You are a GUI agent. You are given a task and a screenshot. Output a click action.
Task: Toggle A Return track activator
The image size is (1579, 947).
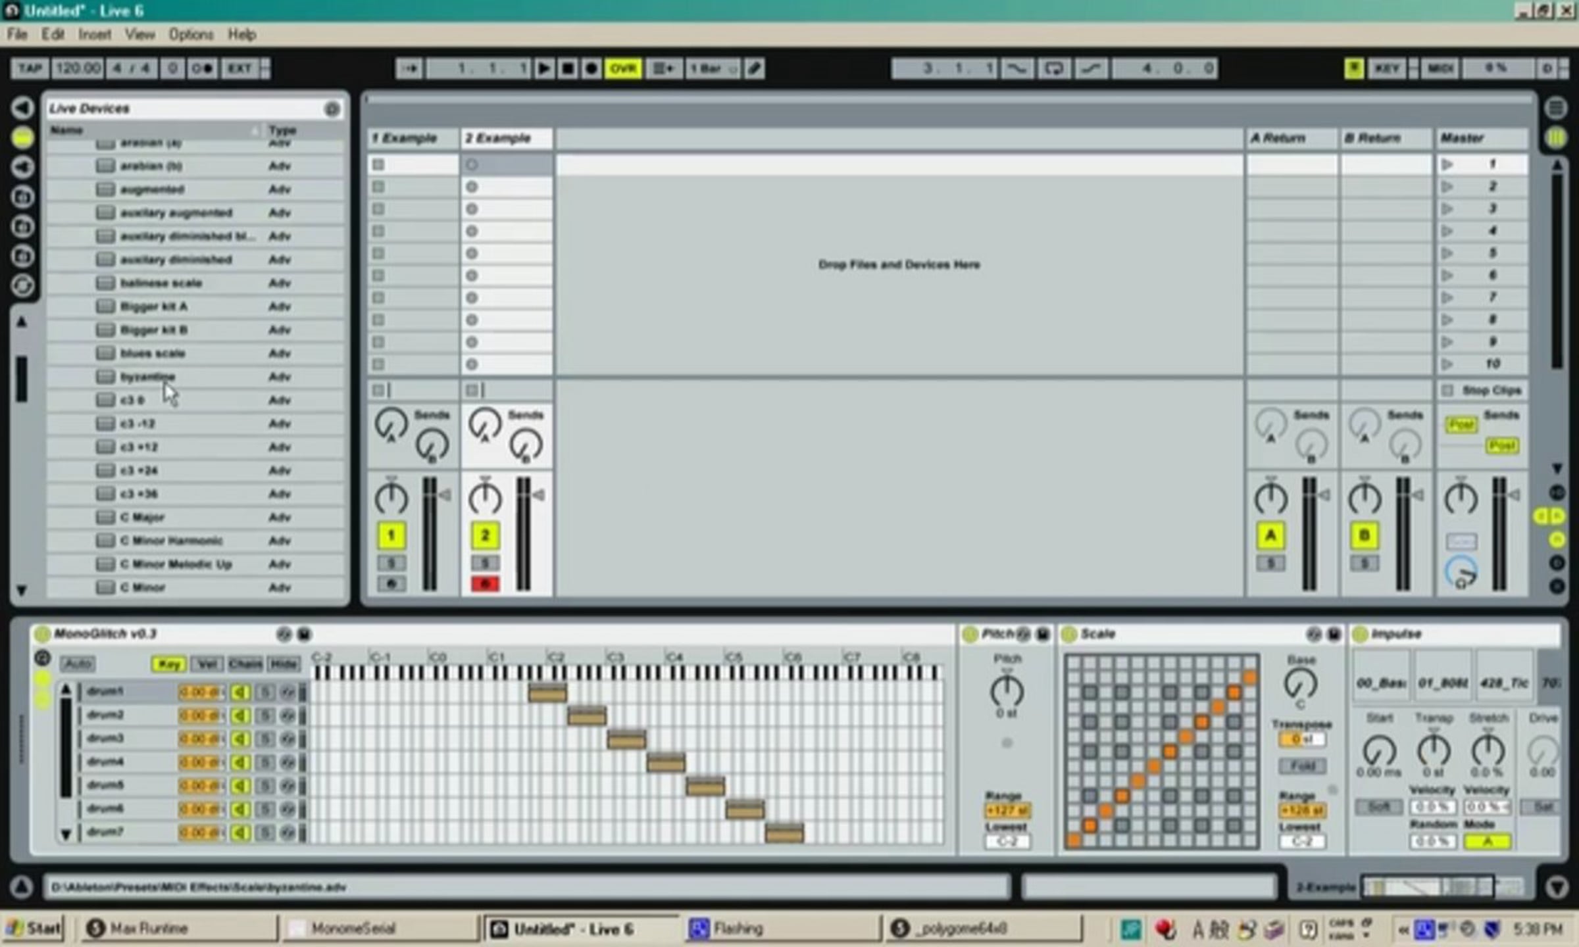pyautogui.click(x=1270, y=535)
